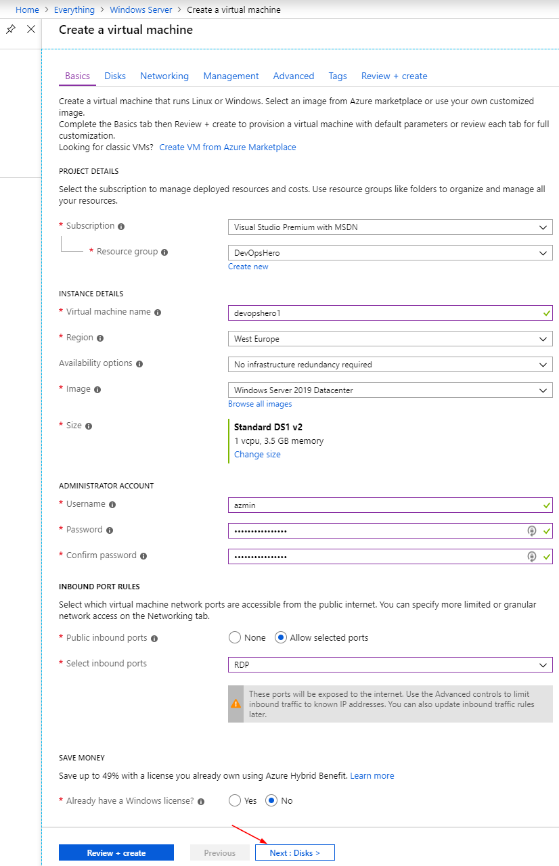559x866 pixels.
Task: Open the Region dropdown
Action: (x=390, y=339)
